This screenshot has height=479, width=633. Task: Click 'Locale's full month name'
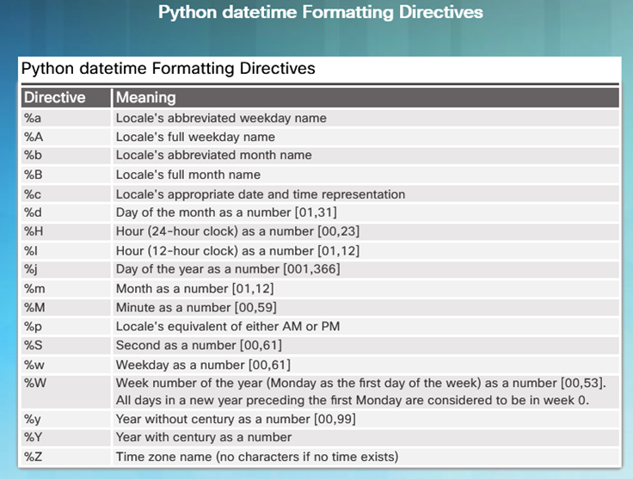point(188,175)
